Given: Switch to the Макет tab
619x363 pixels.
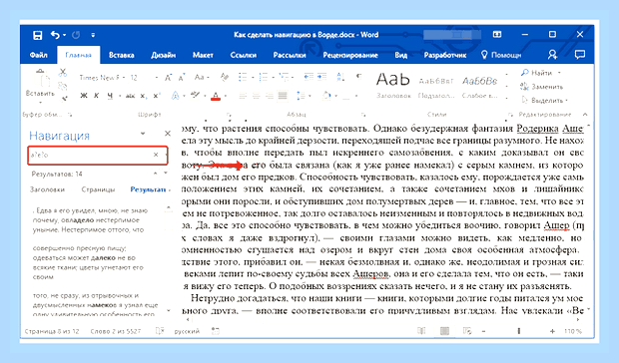Looking at the screenshot, I should pos(203,55).
